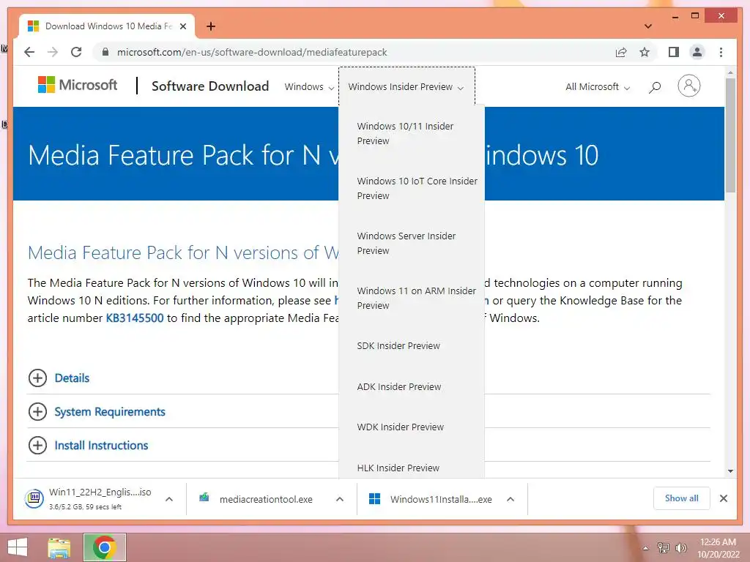750x562 pixels.
Task: Open Microsoft site search
Action: point(655,87)
